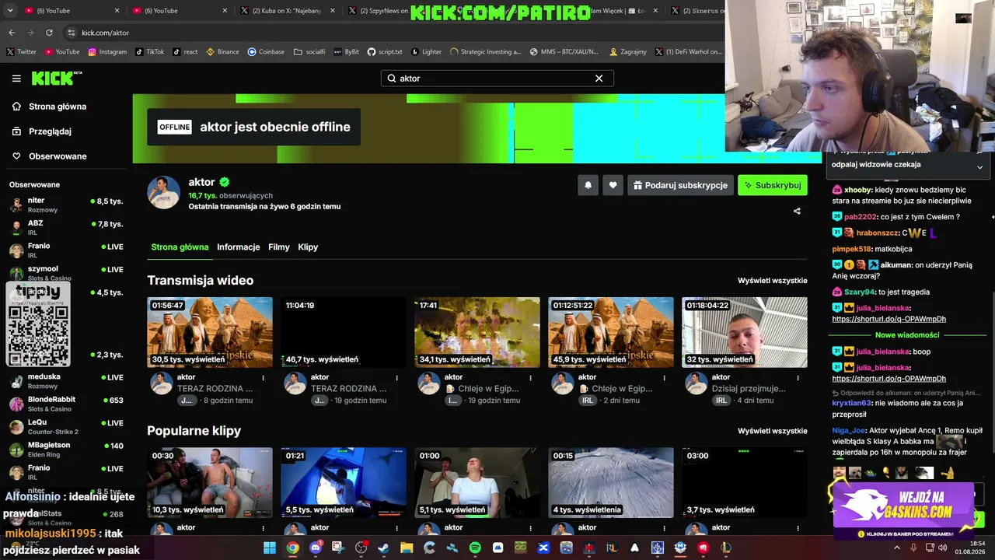
Task: Open the Informacje tab
Action: [238, 247]
